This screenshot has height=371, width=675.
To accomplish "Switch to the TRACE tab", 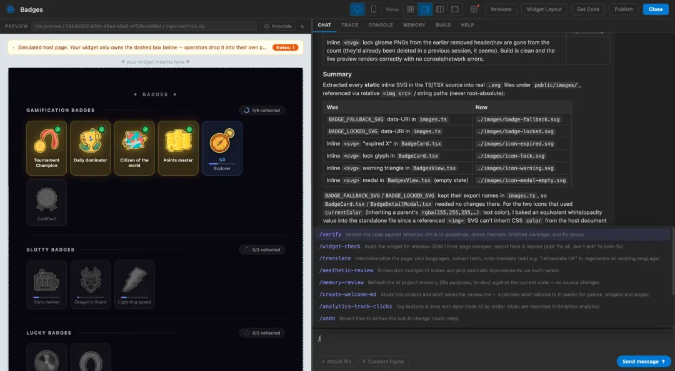I will 350,25.
